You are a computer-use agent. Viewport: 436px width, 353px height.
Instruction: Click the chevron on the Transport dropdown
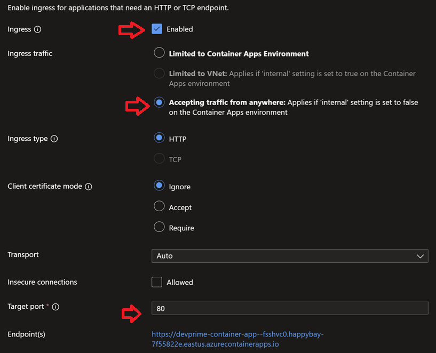click(419, 256)
